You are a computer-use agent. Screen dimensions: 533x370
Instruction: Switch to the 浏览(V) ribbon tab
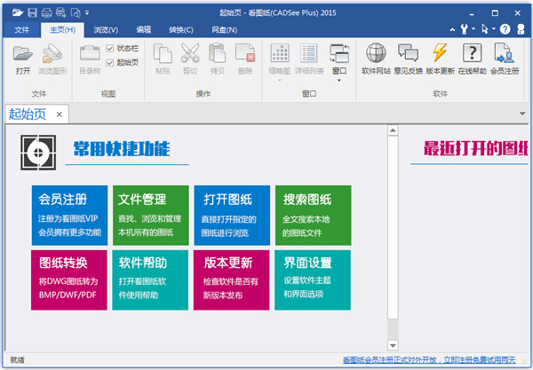106,29
